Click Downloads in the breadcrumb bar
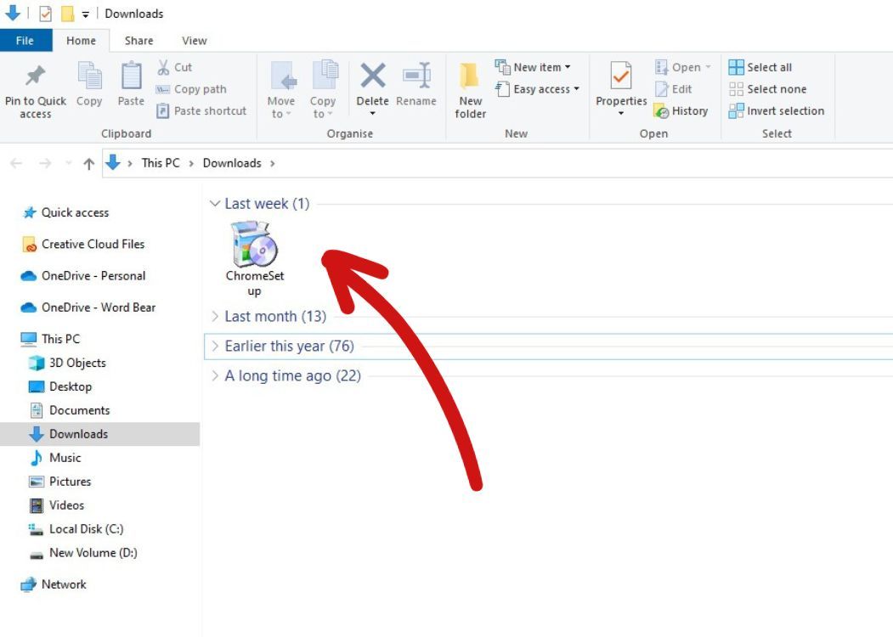Screen dimensions: 893x637 233,162
